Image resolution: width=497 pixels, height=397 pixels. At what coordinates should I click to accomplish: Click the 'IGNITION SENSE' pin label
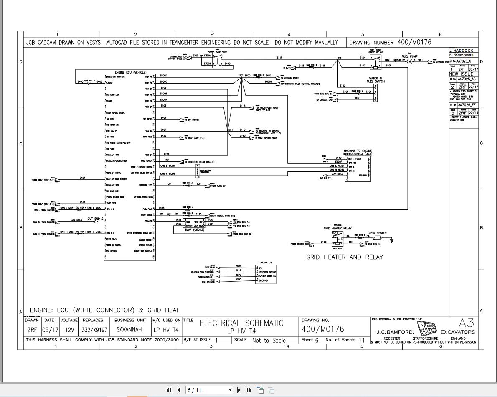pos(268,272)
